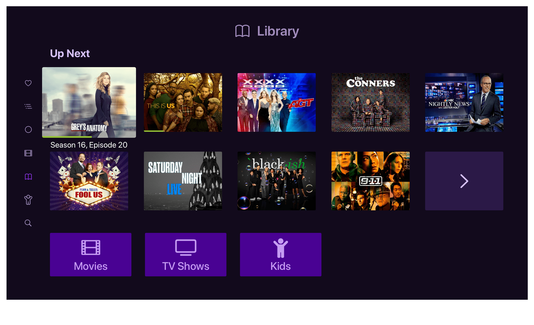The height and width of the screenshot is (325, 534).
Task: Open the Library/Book icon in sidebar
Action: coord(29,176)
